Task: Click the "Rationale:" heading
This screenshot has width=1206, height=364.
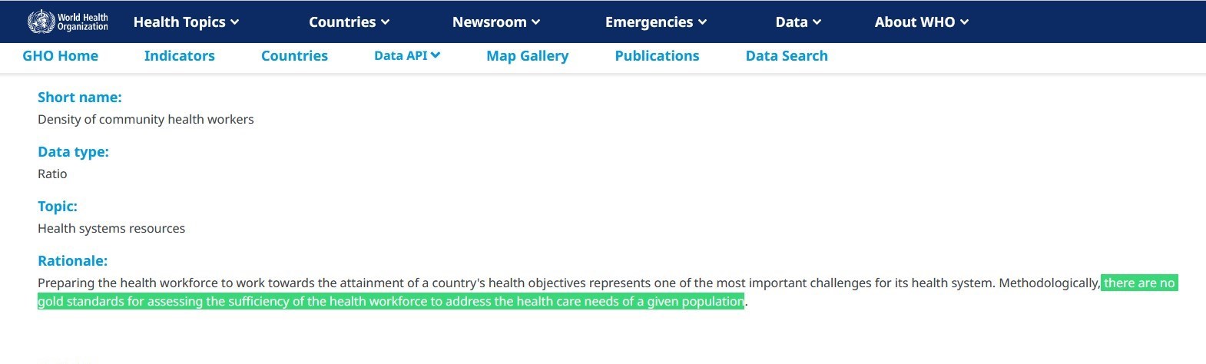Action: click(72, 261)
